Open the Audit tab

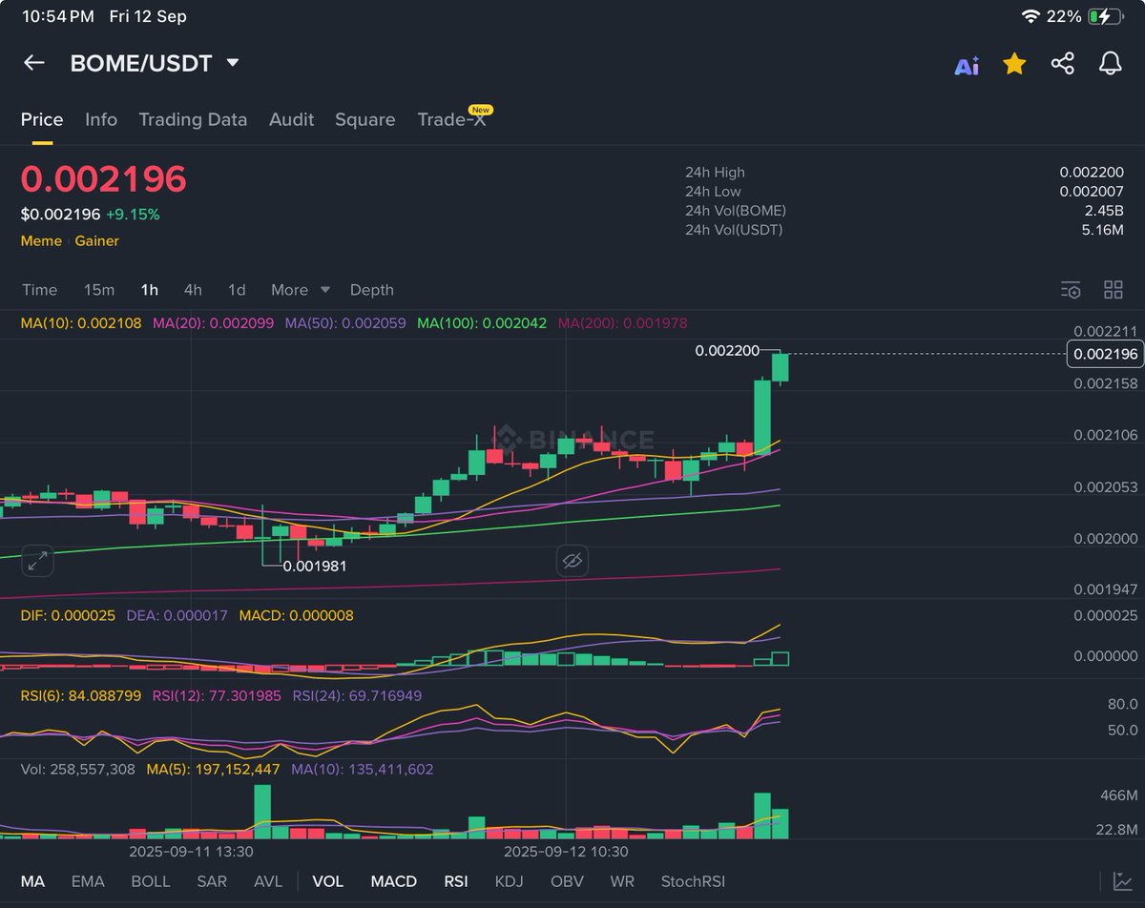tap(291, 119)
